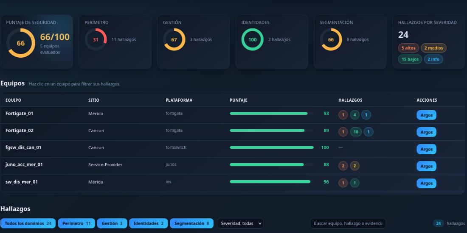Click the Identidades score ring 100

click(253, 39)
